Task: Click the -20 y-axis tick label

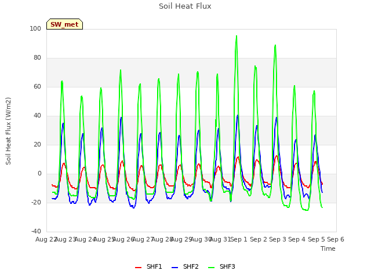Action: [x=36, y=202]
